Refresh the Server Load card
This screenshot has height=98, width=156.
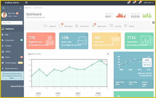pos(86,35)
